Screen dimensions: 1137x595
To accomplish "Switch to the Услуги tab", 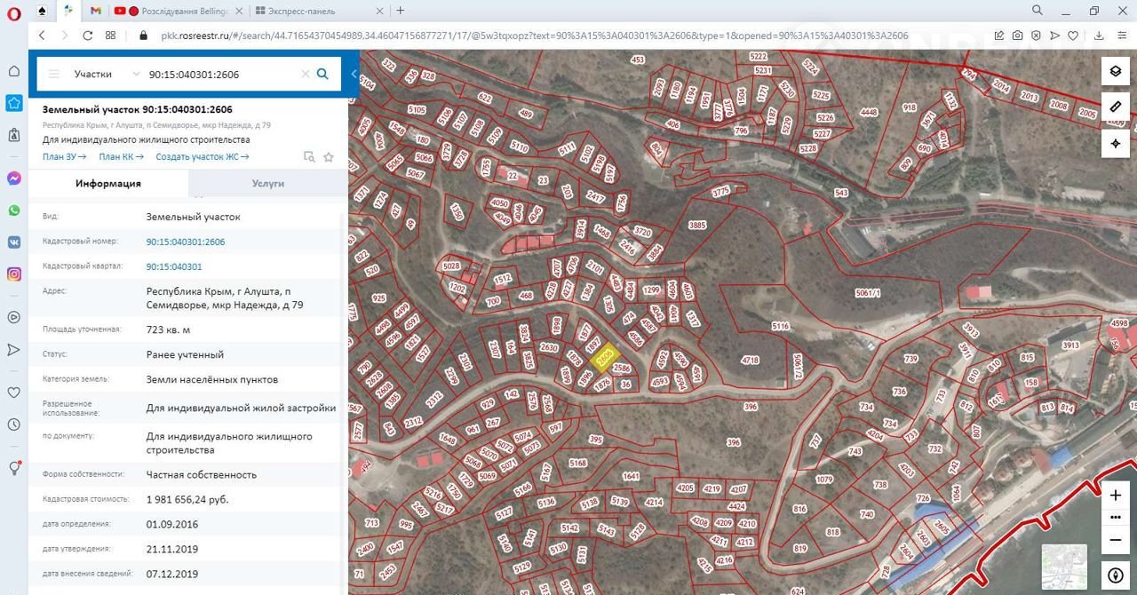I will (267, 183).
